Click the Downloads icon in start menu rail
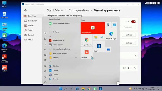162x91 pixels. point(45,44)
